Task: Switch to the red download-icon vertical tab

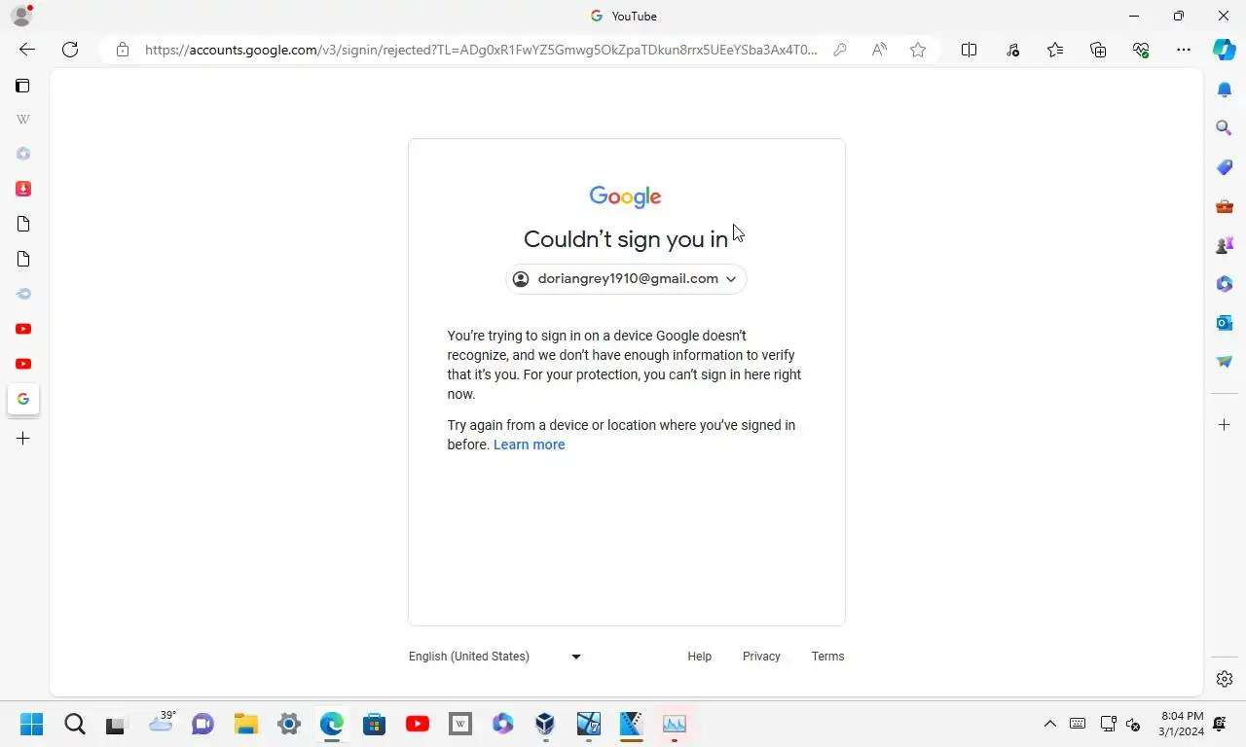Action: pyautogui.click(x=23, y=189)
